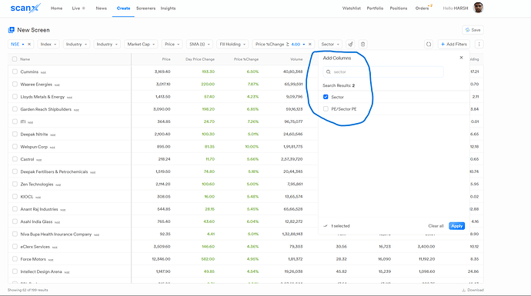531x296 pixels.
Task: Sort by the Price column header
Action: coord(166,59)
